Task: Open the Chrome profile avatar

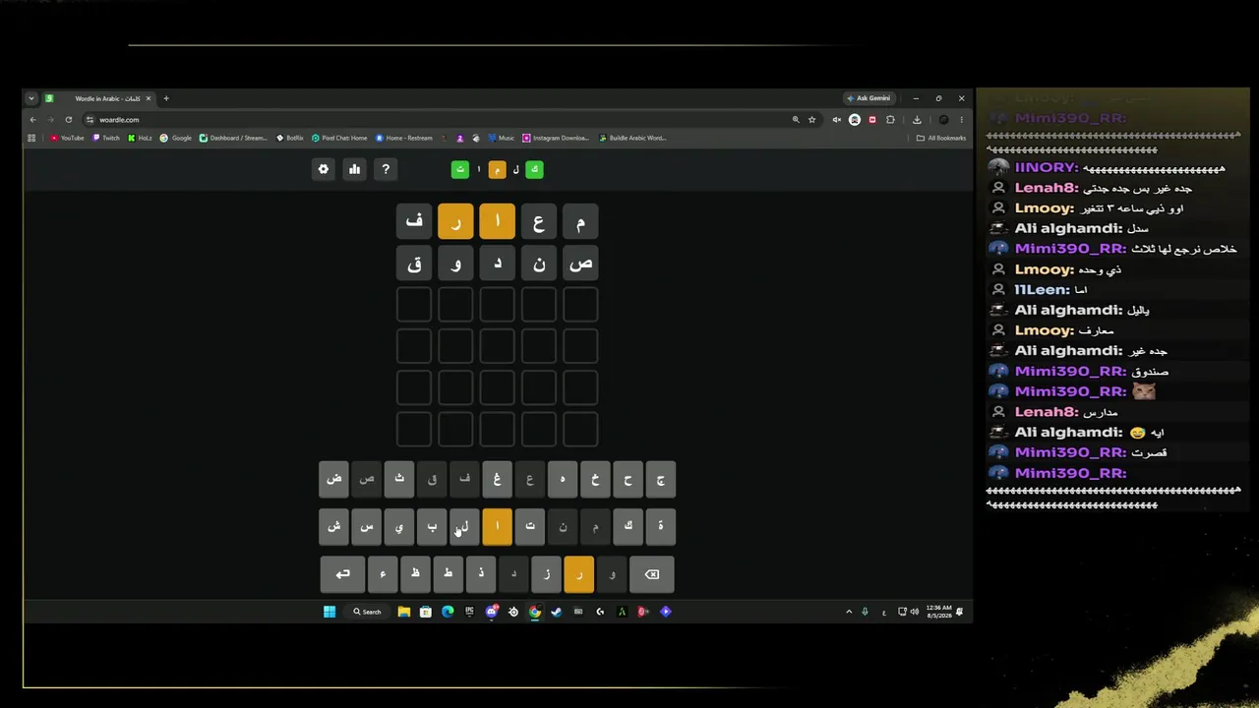Action: (943, 119)
